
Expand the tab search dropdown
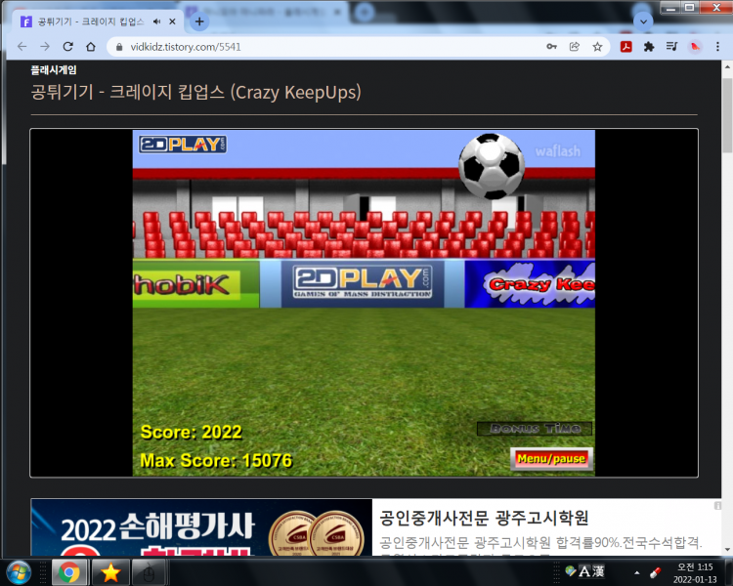(x=643, y=21)
